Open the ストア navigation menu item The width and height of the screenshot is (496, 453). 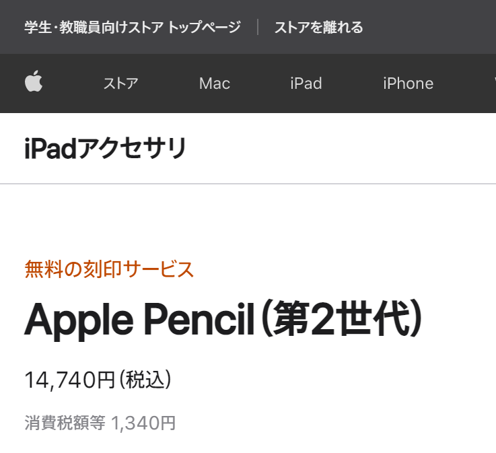click(120, 83)
